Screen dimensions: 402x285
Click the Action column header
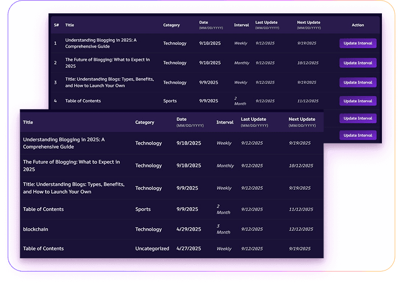coord(357,25)
